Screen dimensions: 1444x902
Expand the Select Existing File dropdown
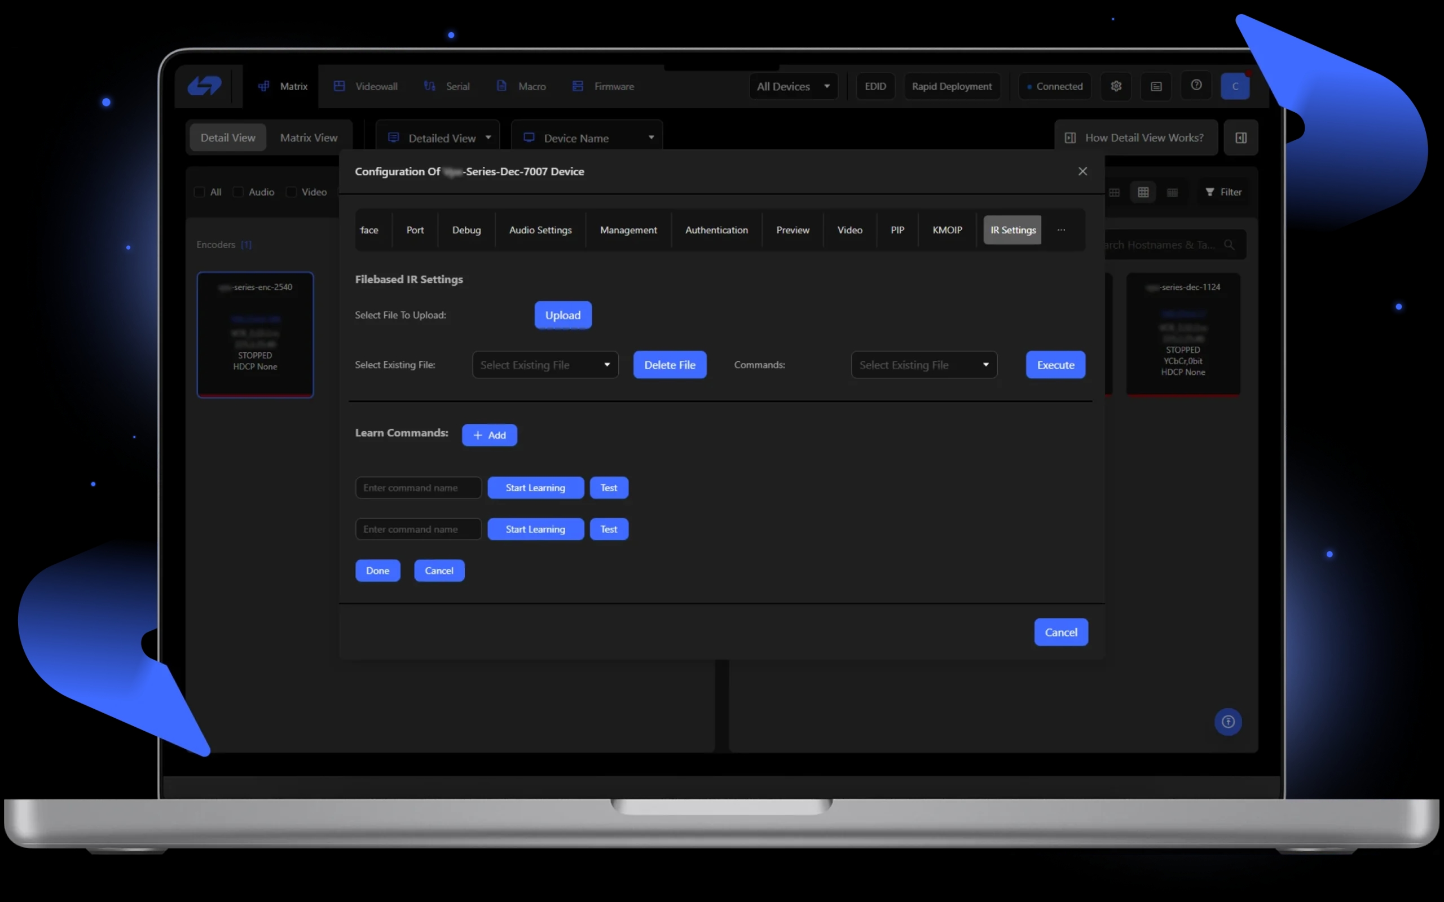(545, 365)
